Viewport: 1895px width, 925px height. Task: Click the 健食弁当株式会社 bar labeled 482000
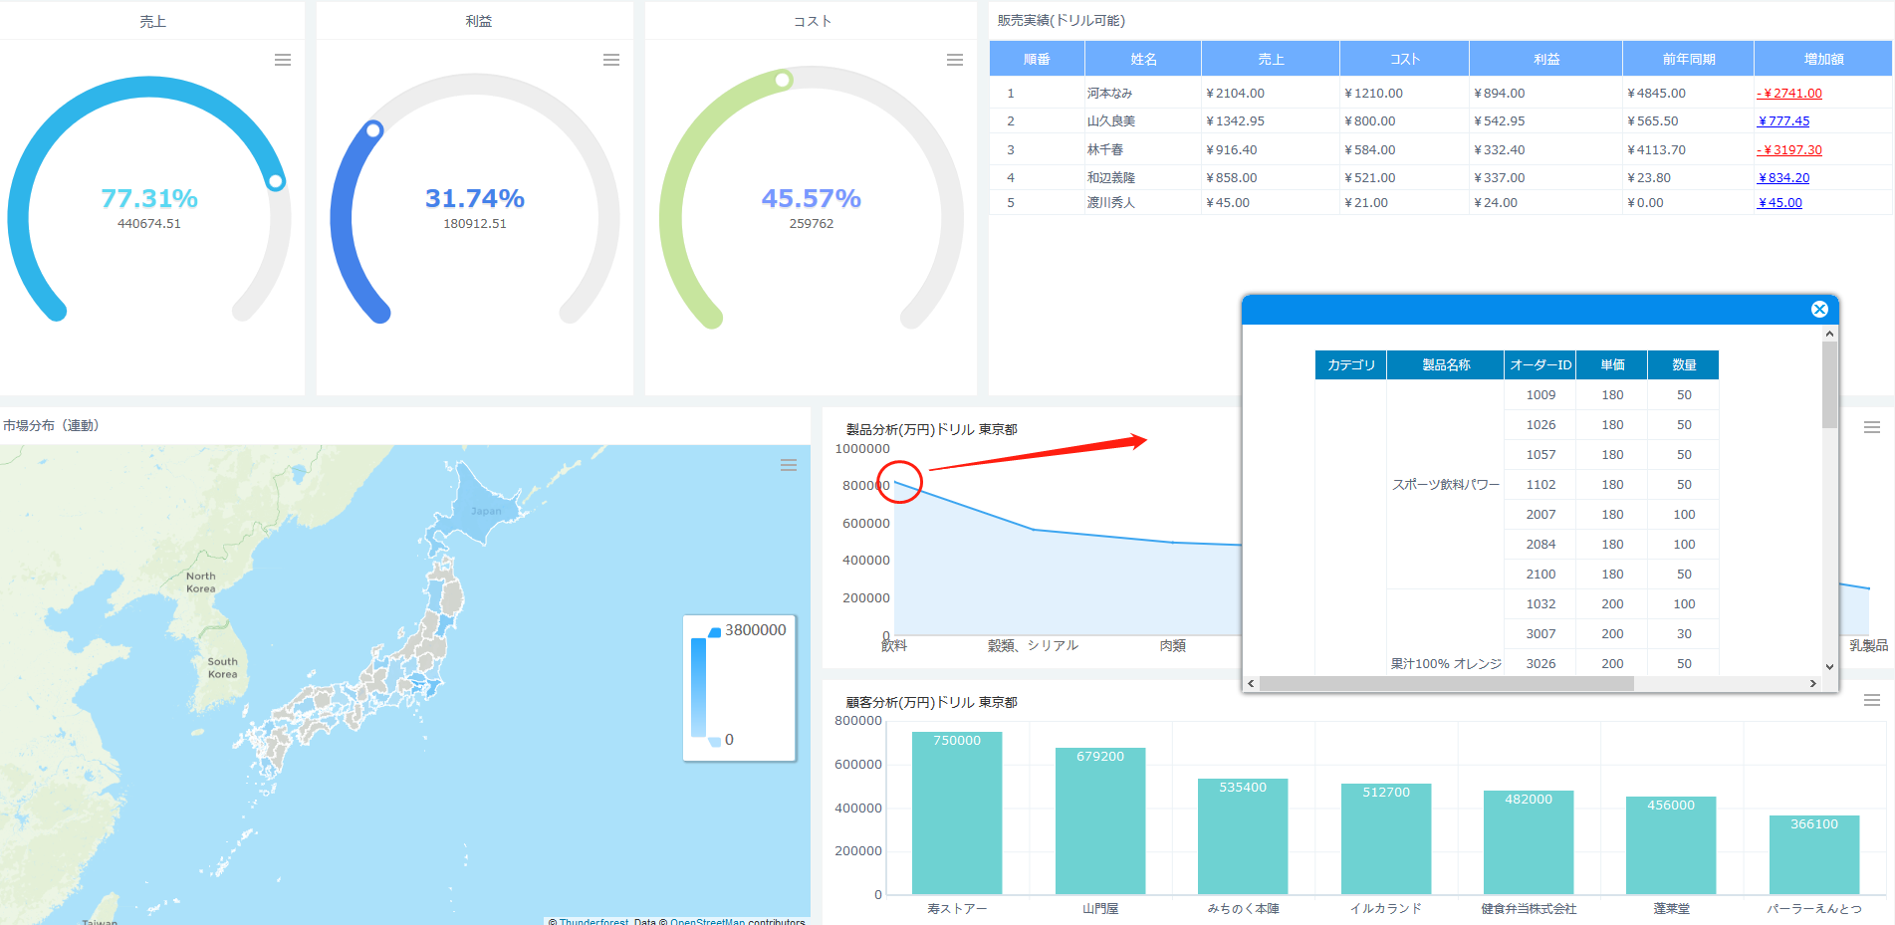tap(1529, 842)
